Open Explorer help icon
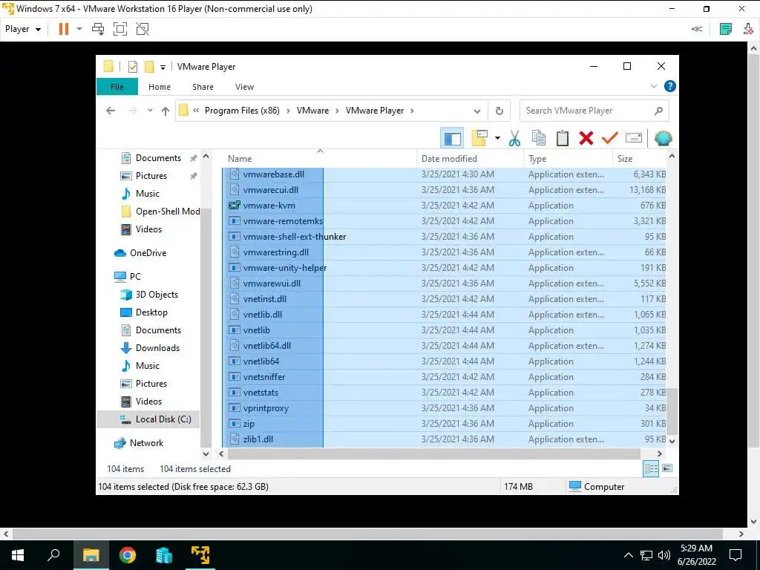Screen dimensions: 760x570 click(670, 86)
